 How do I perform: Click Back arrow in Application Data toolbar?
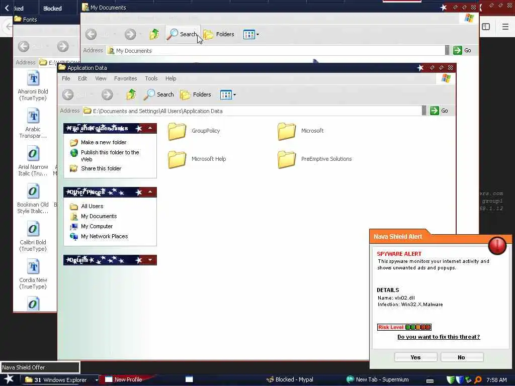[x=68, y=94]
